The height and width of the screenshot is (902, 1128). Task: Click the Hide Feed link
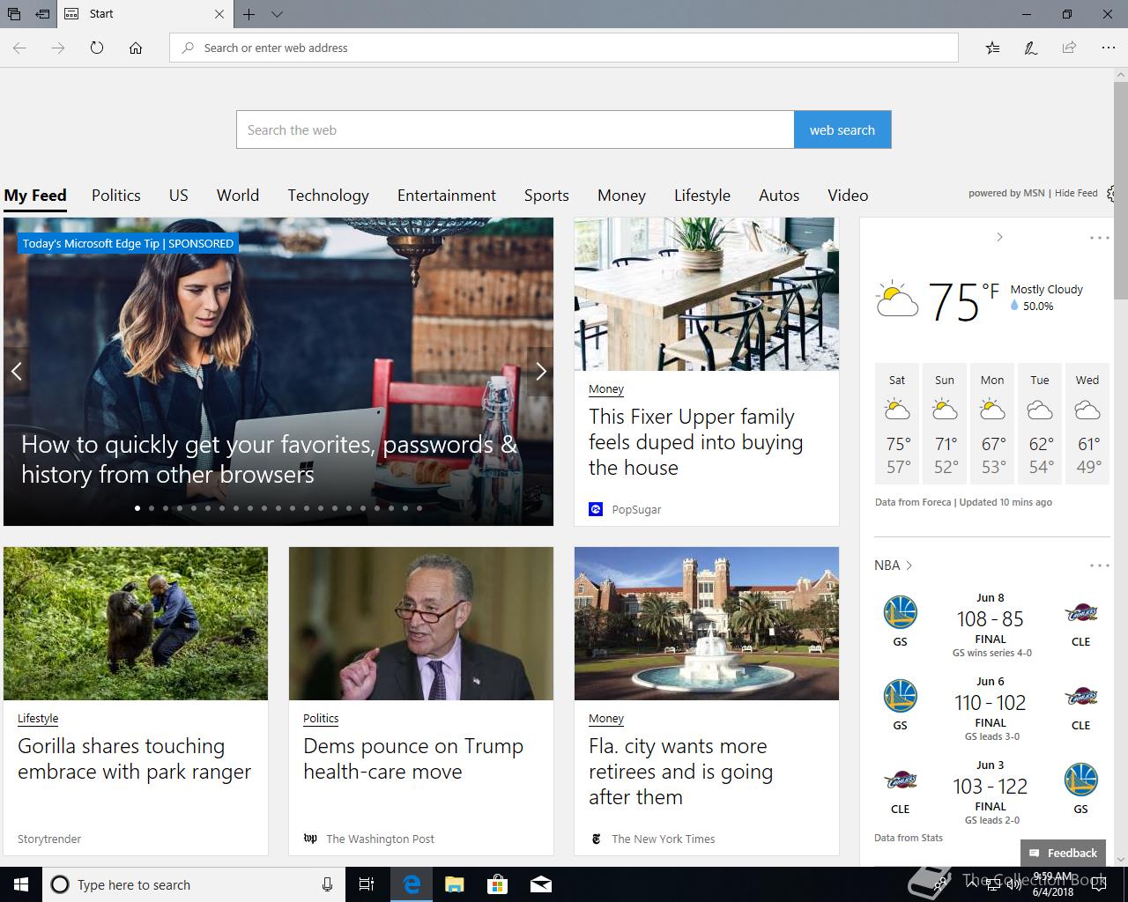pos(1076,193)
